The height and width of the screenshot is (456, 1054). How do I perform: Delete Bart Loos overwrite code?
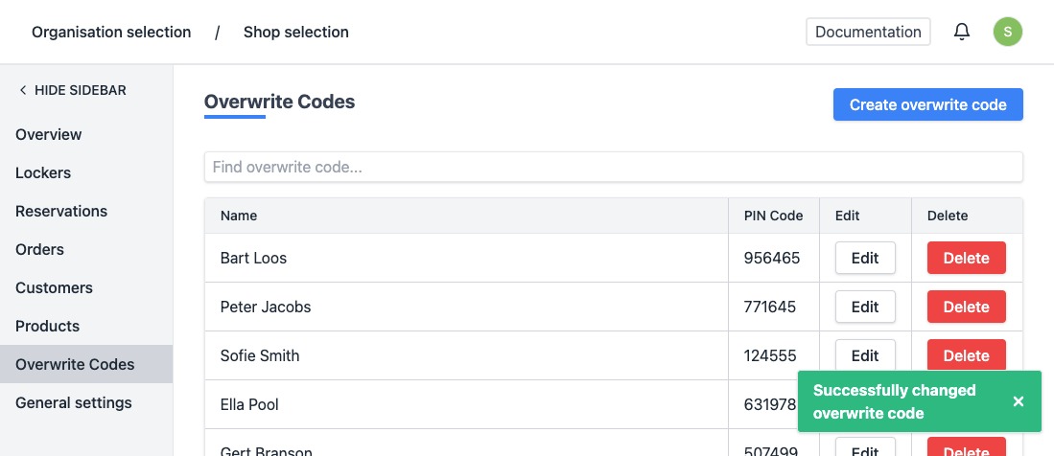point(966,258)
